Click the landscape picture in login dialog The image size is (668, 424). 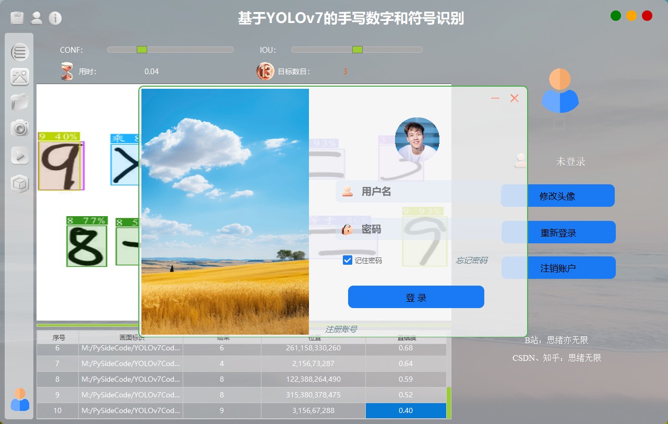coord(225,211)
